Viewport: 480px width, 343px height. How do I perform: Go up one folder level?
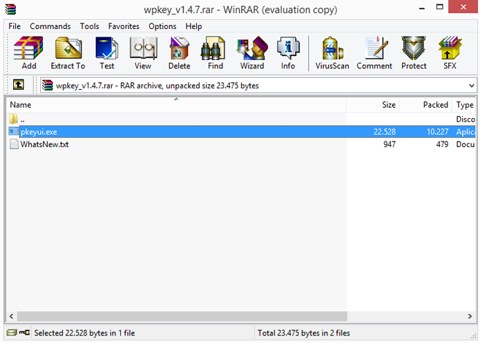click(19, 84)
